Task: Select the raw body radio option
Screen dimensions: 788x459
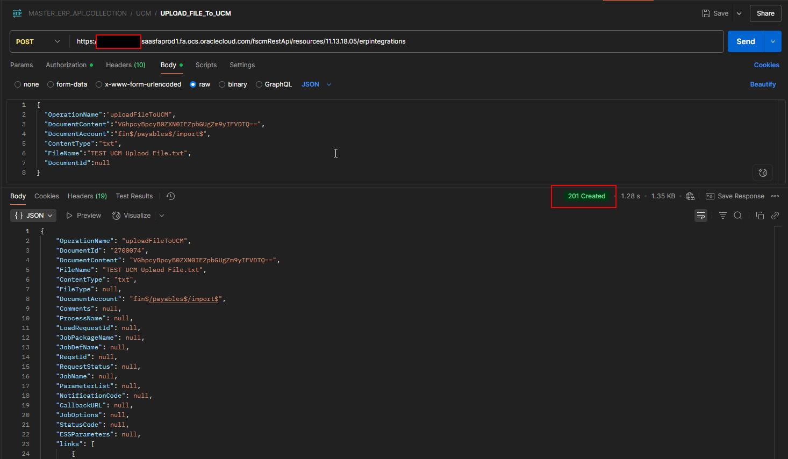Action: pos(193,84)
